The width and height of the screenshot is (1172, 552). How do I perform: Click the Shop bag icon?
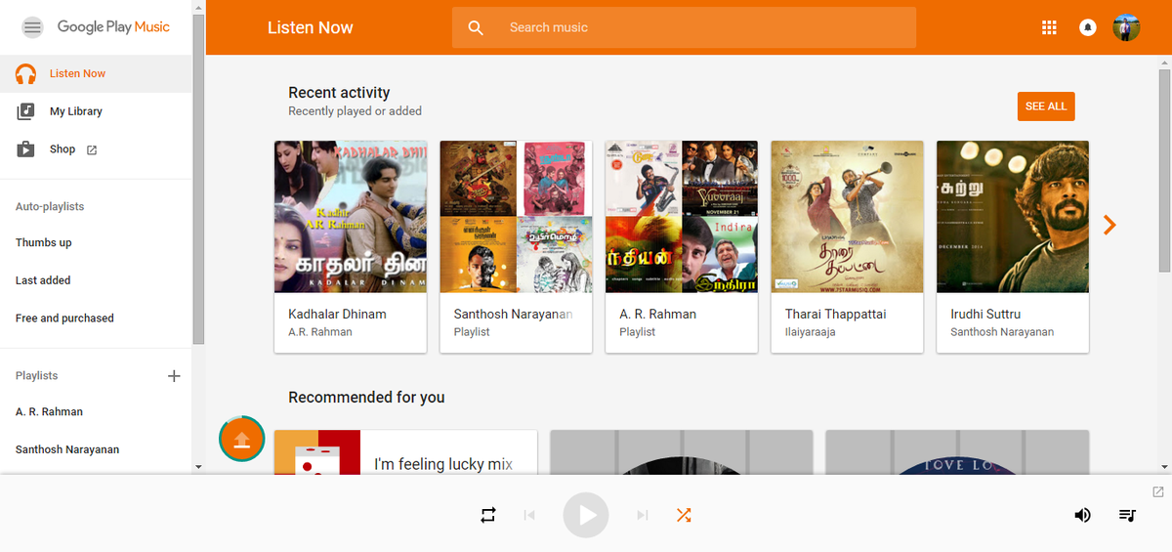click(x=26, y=149)
